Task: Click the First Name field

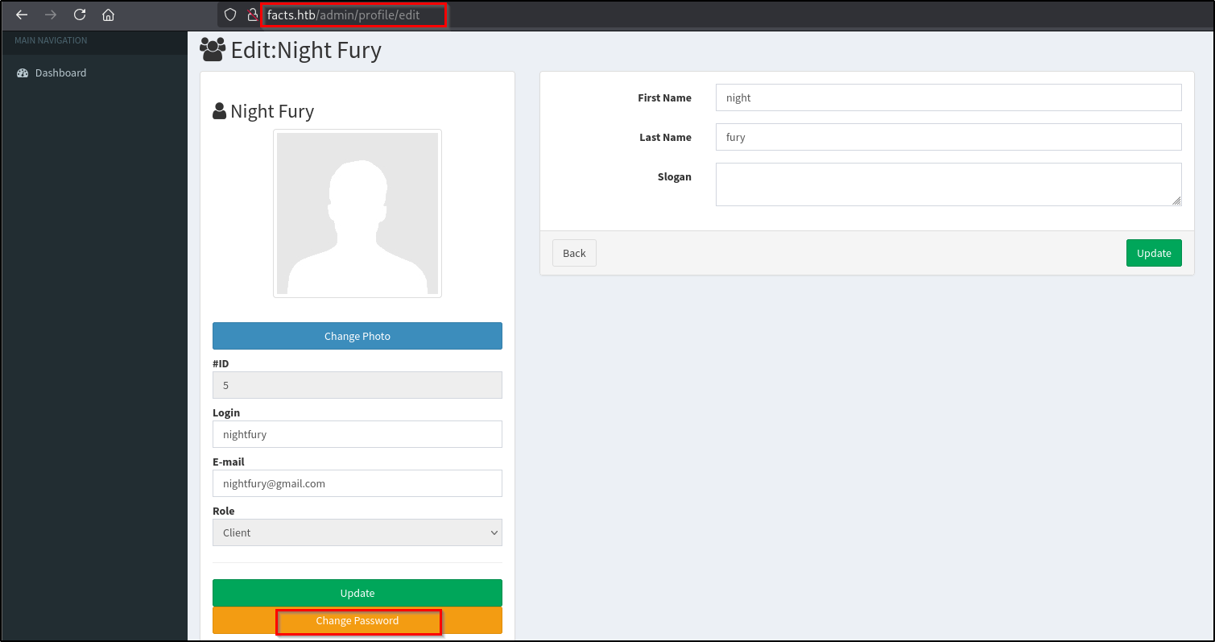Action: pos(948,97)
